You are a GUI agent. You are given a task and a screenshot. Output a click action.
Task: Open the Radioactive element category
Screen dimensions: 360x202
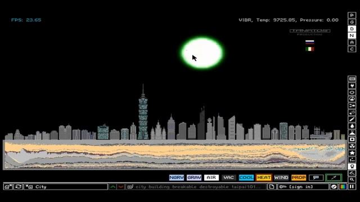352,146
